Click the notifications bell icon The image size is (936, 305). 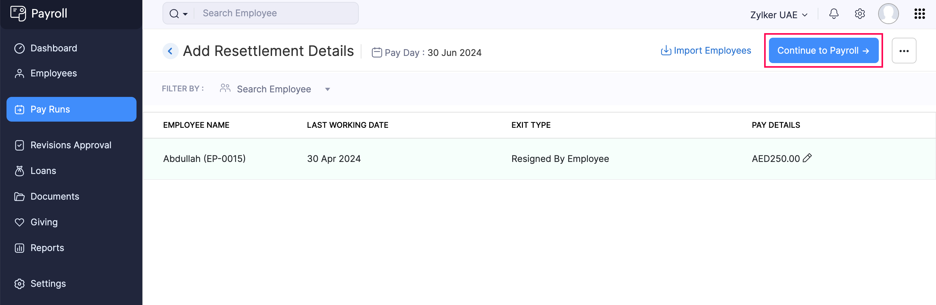834,14
